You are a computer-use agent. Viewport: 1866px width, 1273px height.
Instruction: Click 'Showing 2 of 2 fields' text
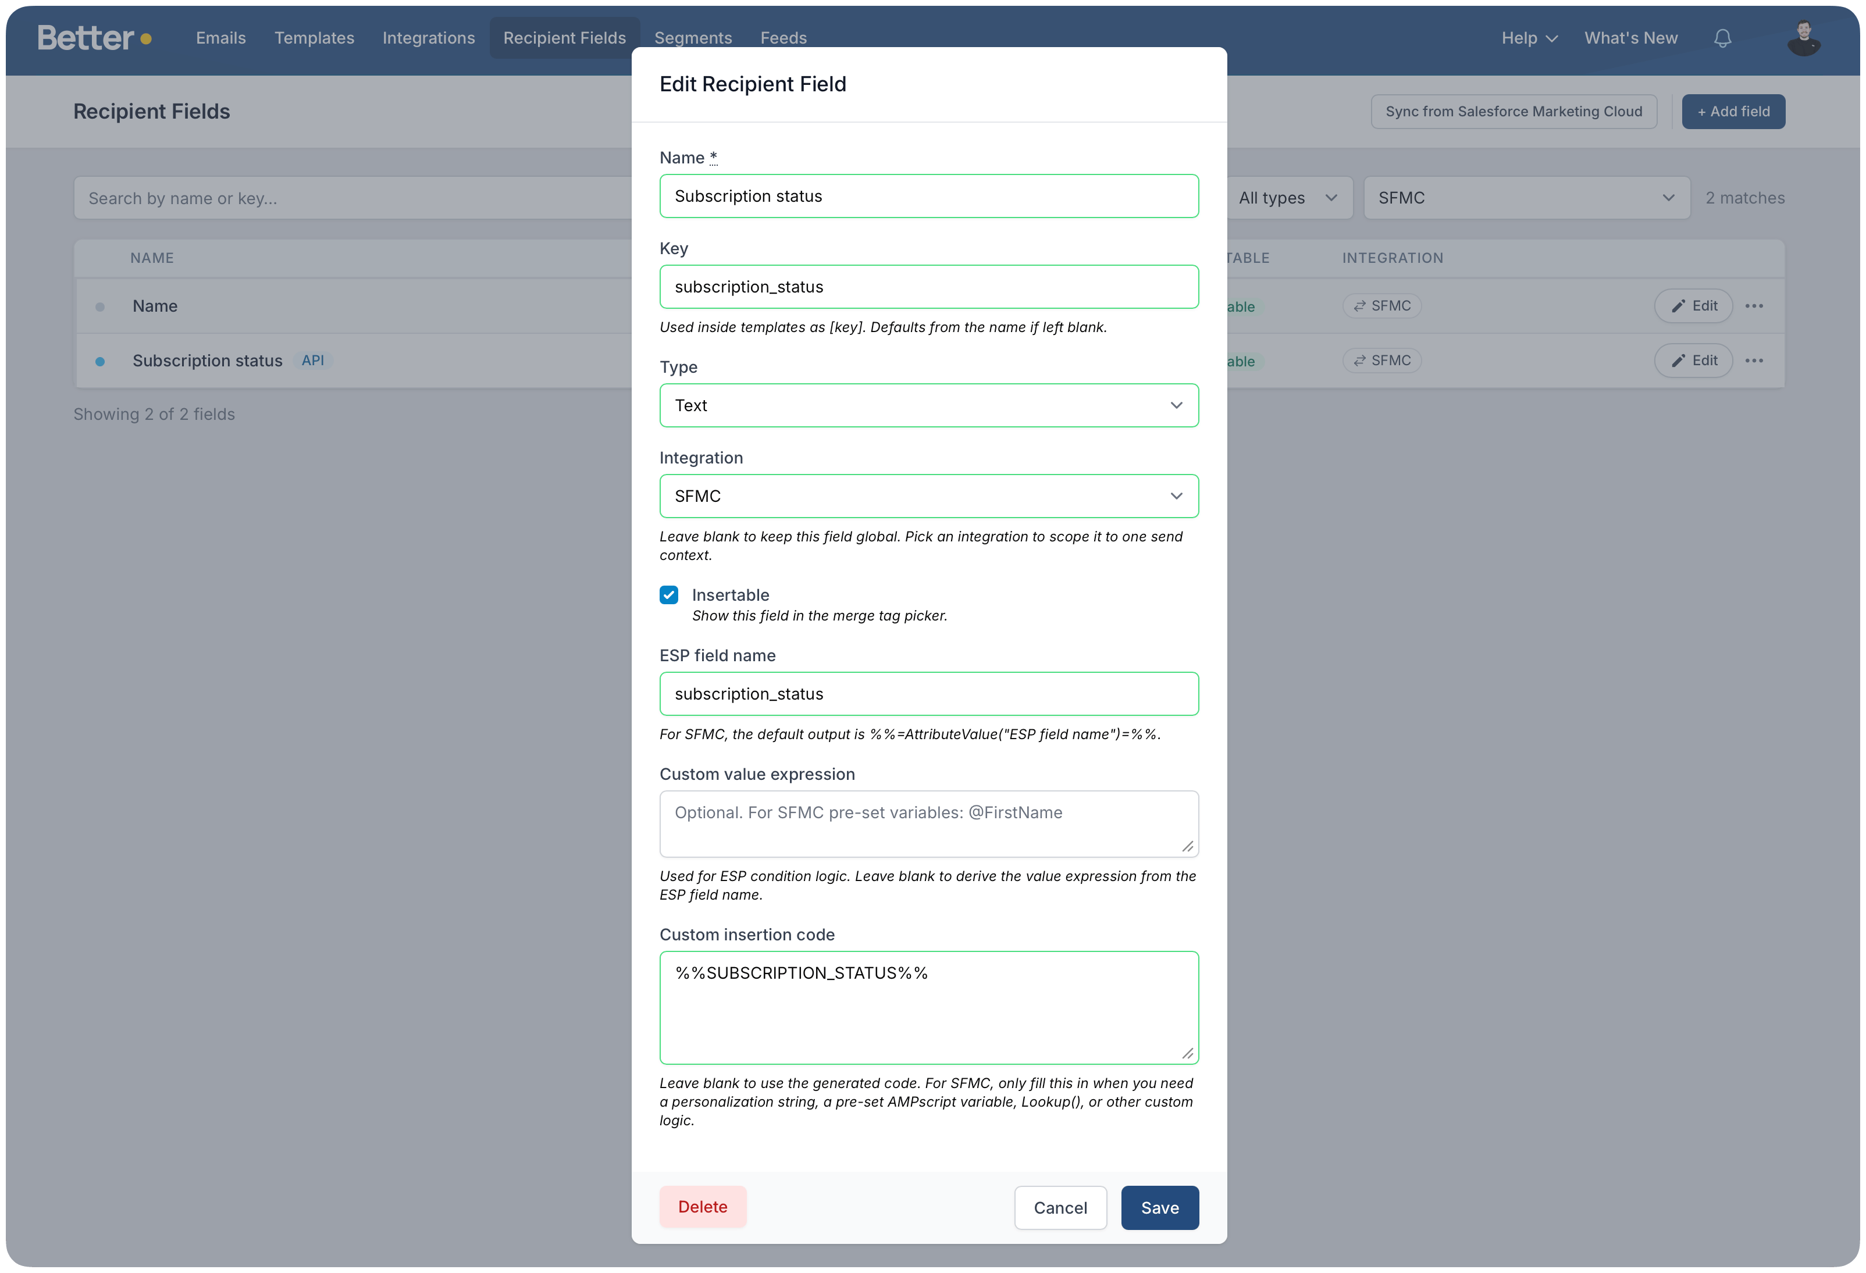pyautogui.click(x=154, y=414)
